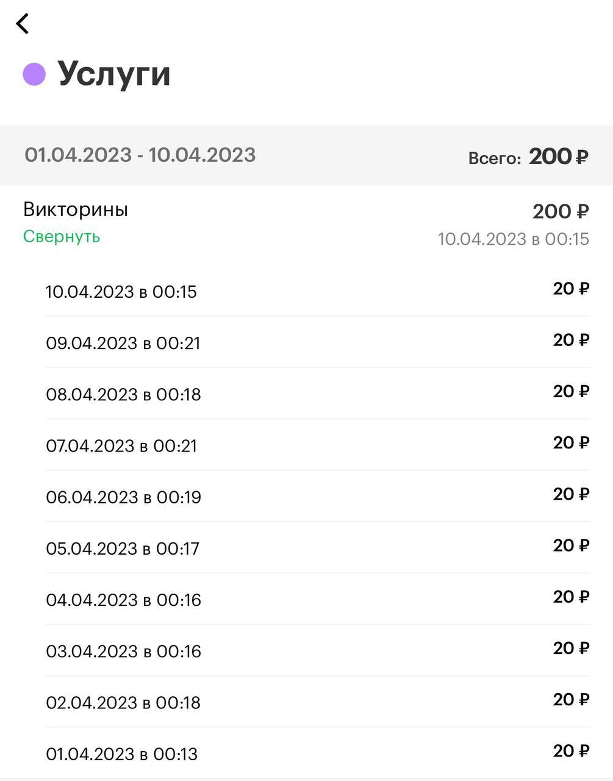613x781 pixels.
Task: Open the 03.04.2023 в 00:16 charge entry
Action: 123,650
